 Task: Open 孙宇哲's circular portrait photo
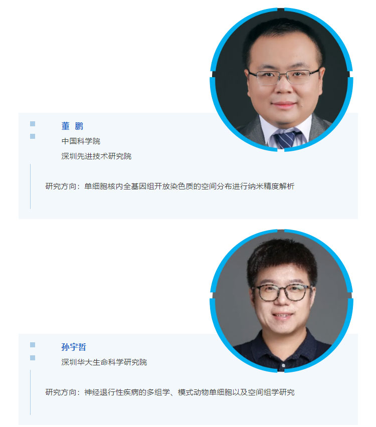pos(281,301)
